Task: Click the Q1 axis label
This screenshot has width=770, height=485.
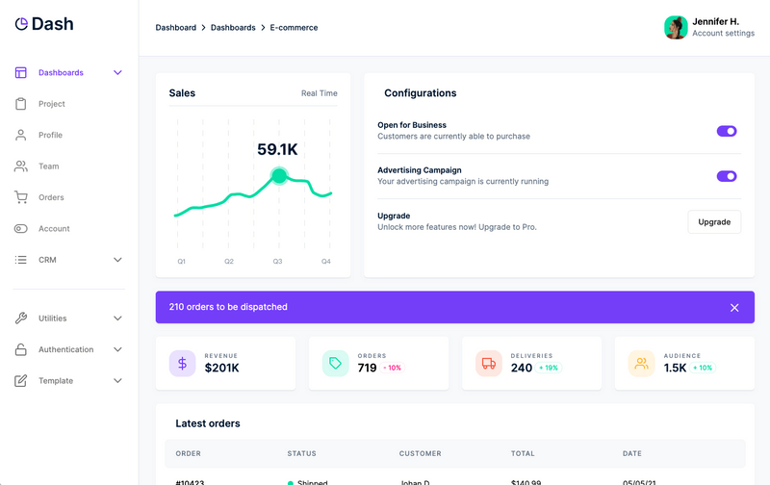Action: tap(181, 261)
